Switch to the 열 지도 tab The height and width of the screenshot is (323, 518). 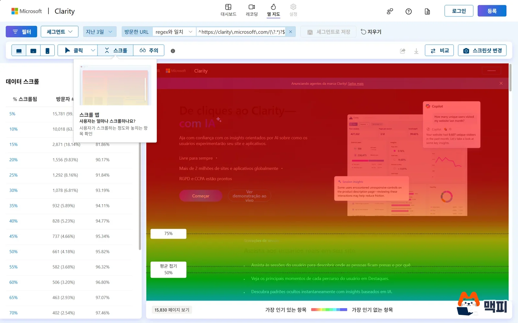273,10
